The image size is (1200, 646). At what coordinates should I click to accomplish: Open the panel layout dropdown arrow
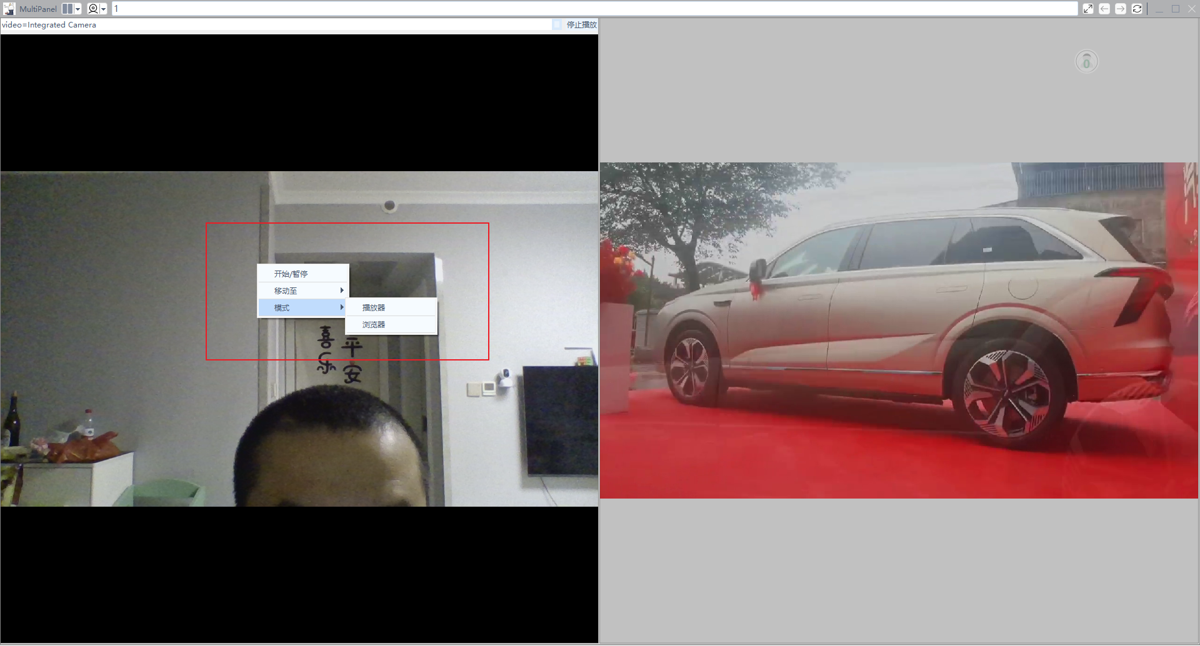click(78, 9)
